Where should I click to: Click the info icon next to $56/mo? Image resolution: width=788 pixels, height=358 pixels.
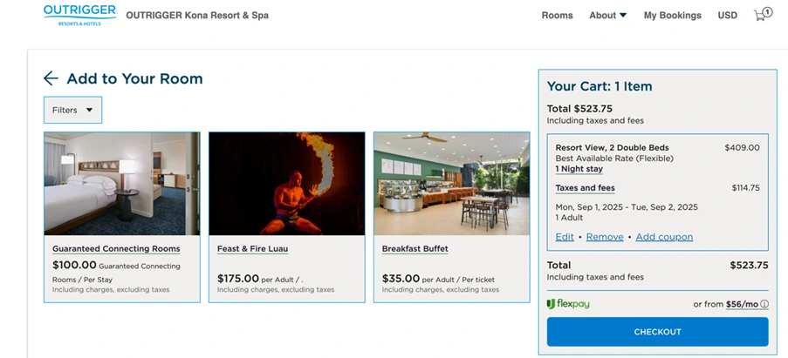(x=764, y=305)
